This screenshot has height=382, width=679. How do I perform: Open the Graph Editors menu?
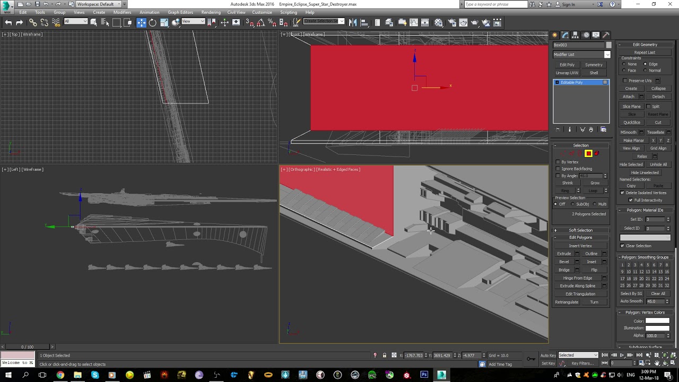pos(180,12)
